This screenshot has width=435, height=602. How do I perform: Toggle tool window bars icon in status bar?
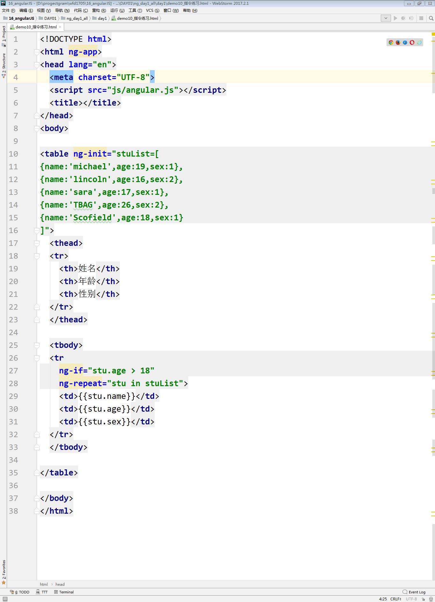coord(5,599)
